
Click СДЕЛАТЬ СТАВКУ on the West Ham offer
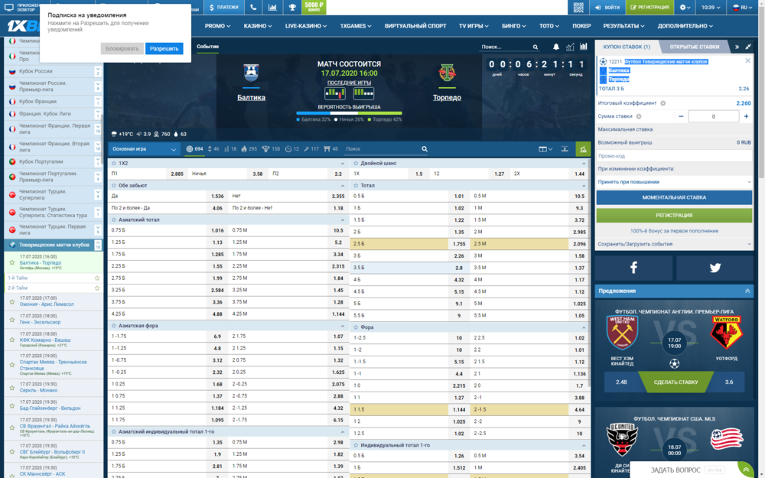click(x=675, y=382)
